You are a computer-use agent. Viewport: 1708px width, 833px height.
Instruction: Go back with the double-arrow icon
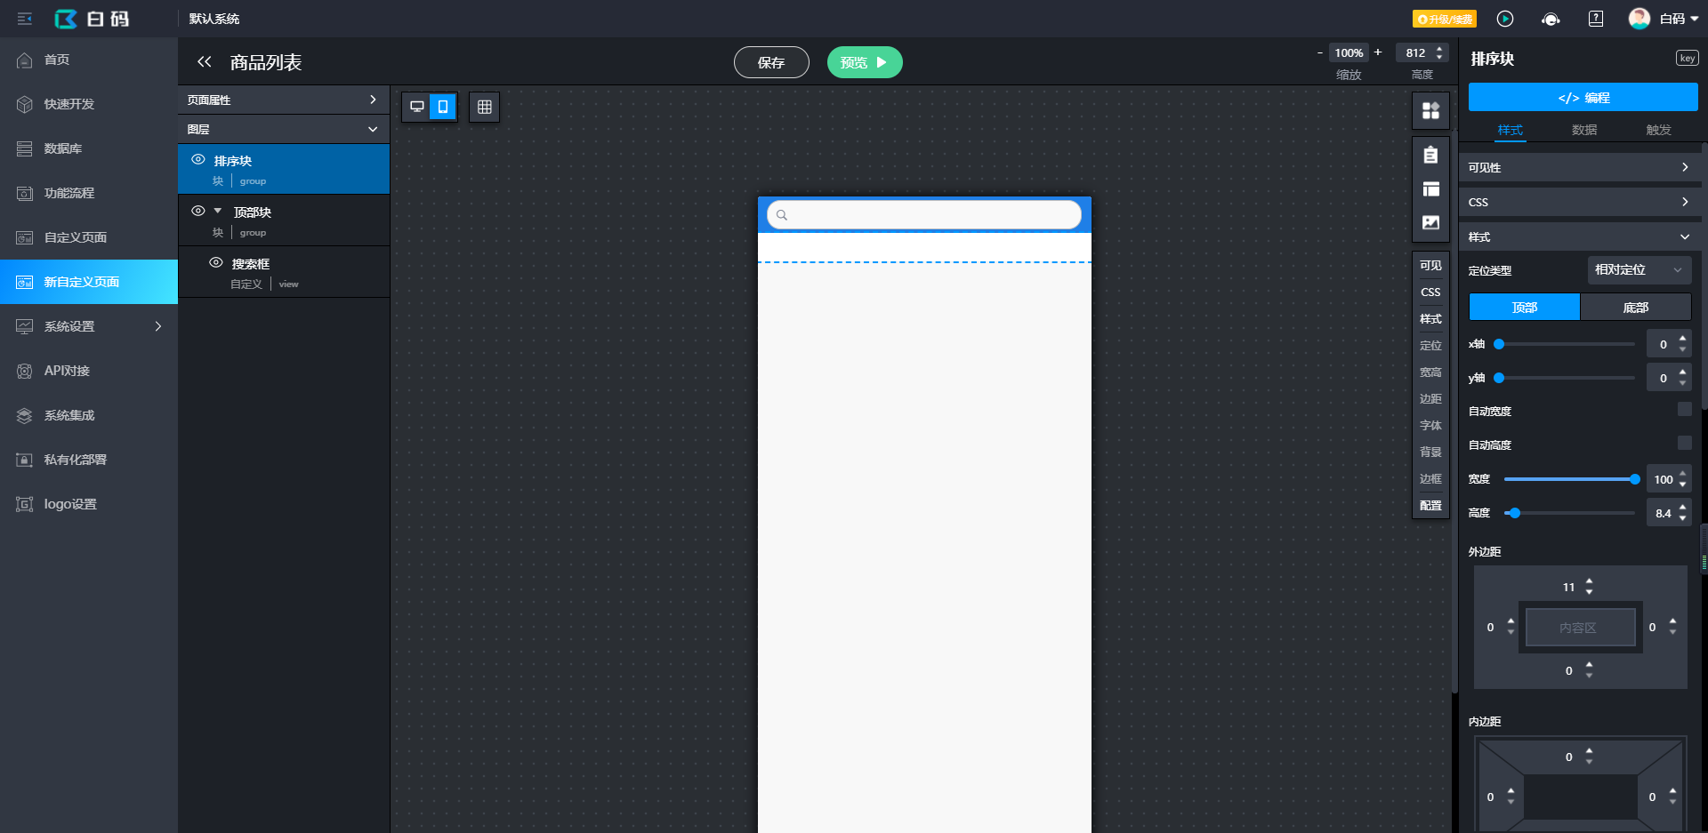[205, 61]
